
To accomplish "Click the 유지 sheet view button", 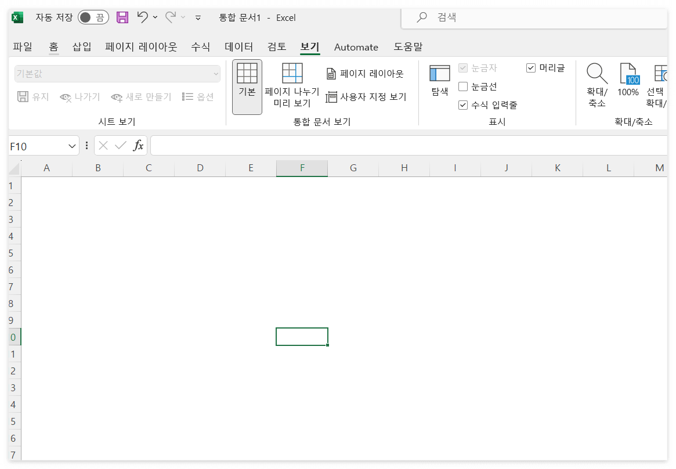I will point(32,97).
